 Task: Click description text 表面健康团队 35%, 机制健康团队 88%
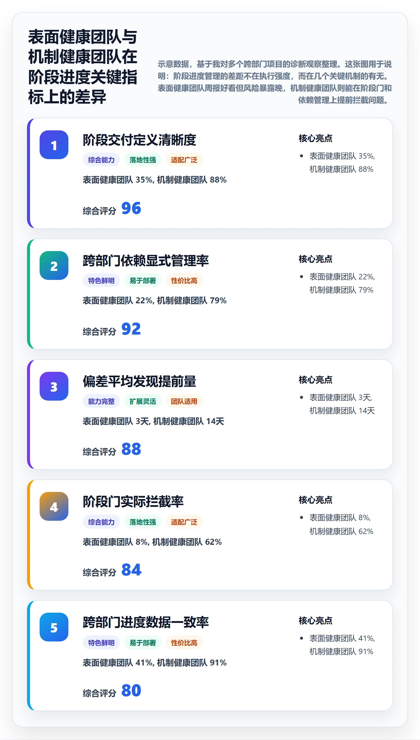tap(155, 180)
